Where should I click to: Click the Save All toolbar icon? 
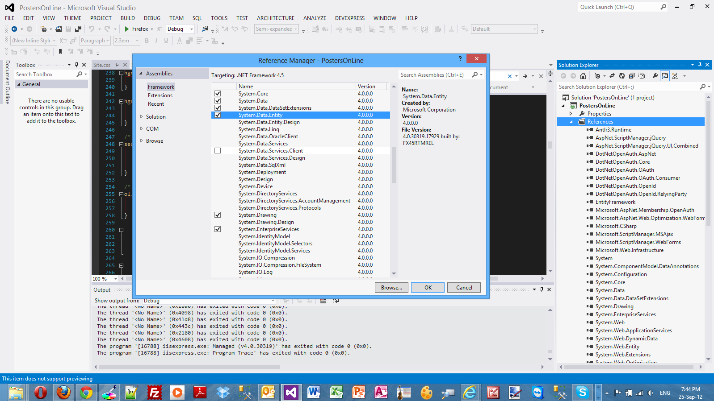click(x=78, y=29)
